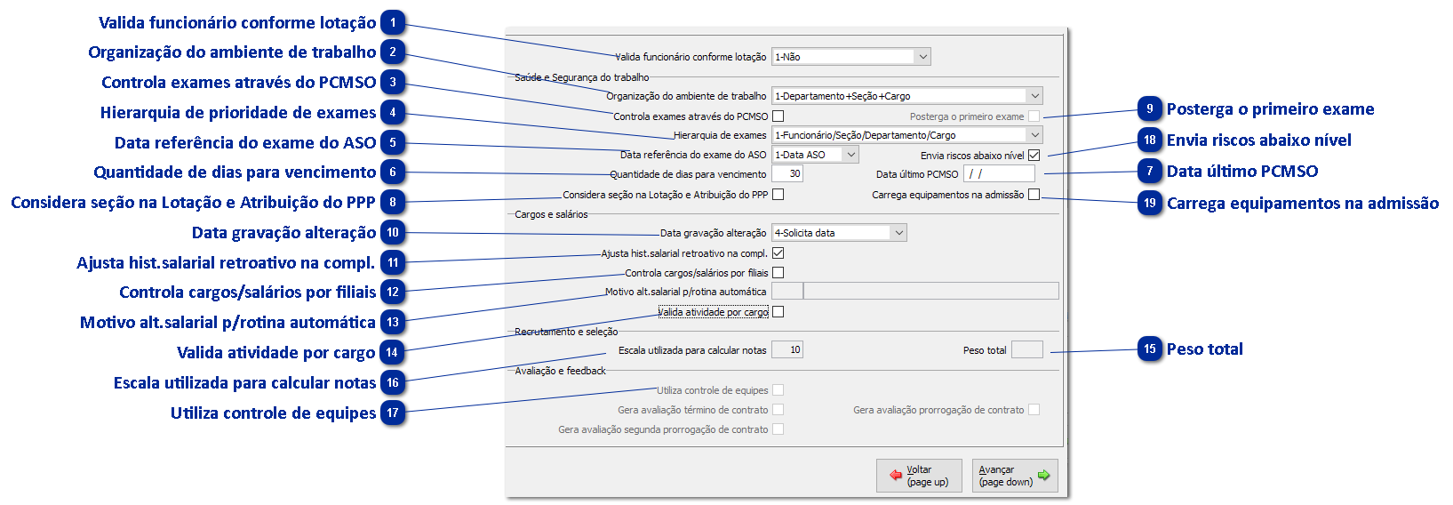Click 'Hierarquia de exames' label text
The image size is (1453, 505).
(720, 135)
